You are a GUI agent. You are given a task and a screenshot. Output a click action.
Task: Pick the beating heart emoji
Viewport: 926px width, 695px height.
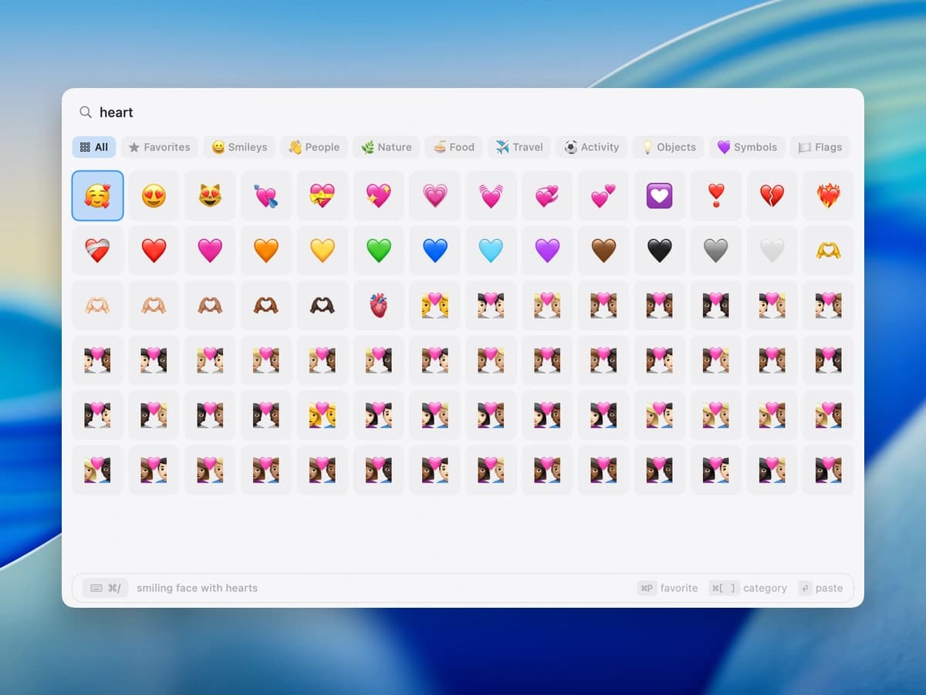[491, 196]
